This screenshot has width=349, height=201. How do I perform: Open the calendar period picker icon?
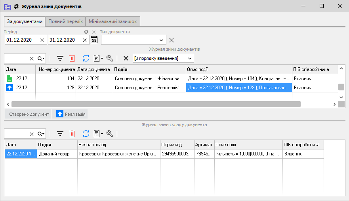point(94,40)
